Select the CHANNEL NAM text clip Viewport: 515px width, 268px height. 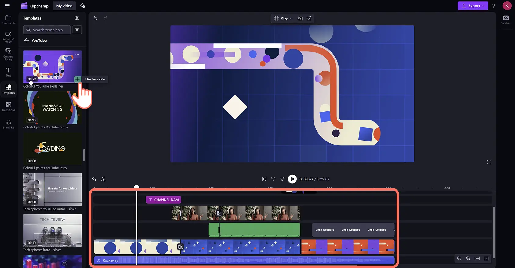click(163, 200)
